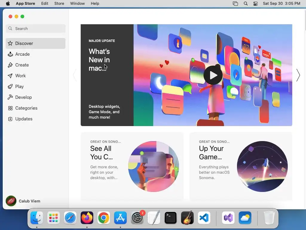Open the Window menu

pyautogui.click(x=77, y=4)
